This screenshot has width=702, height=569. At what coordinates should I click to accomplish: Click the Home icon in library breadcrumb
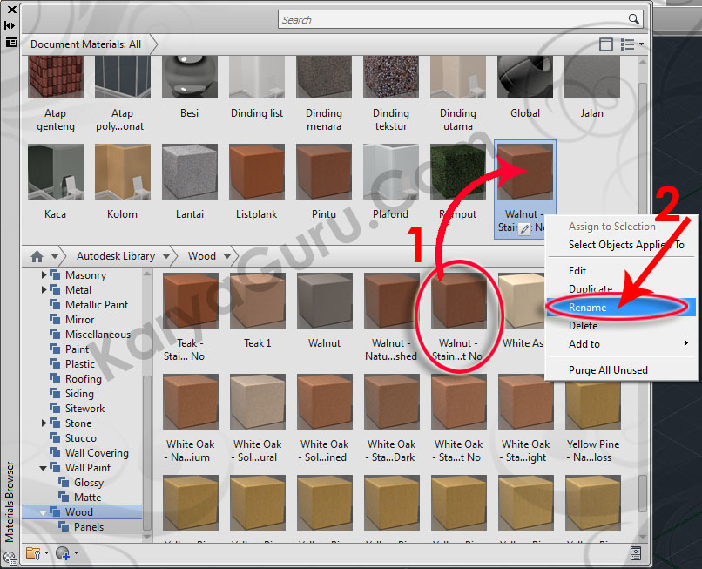[x=37, y=256]
